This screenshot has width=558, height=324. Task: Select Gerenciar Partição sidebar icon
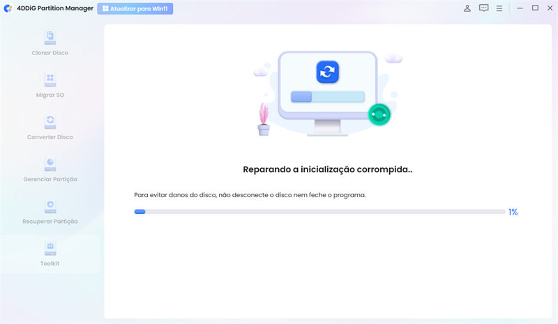(x=50, y=164)
